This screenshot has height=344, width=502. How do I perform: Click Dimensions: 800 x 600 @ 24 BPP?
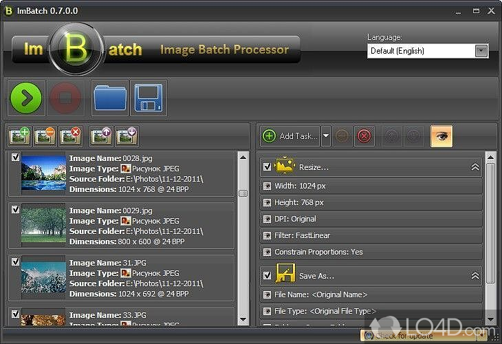127,241
